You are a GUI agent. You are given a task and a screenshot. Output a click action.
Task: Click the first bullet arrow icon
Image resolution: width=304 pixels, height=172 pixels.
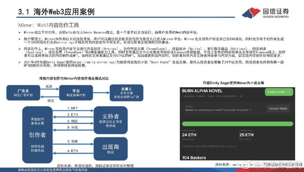point(20,33)
